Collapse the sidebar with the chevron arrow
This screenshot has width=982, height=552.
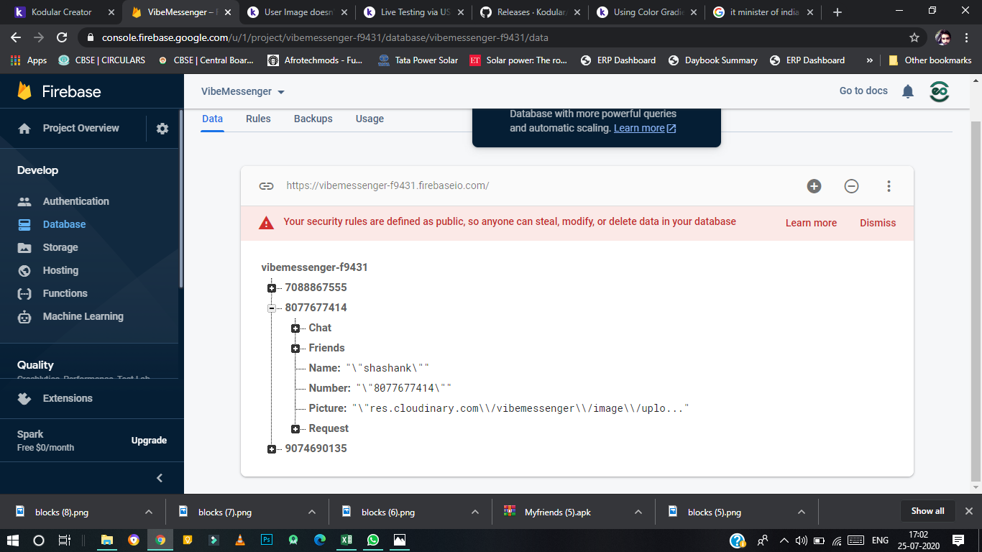[160, 478]
